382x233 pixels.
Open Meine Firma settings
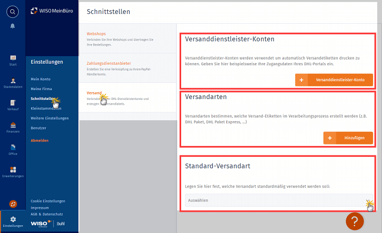click(x=41, y=89)
